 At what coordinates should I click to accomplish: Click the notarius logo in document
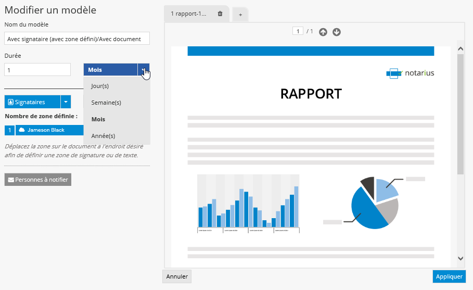coord(410,73)
